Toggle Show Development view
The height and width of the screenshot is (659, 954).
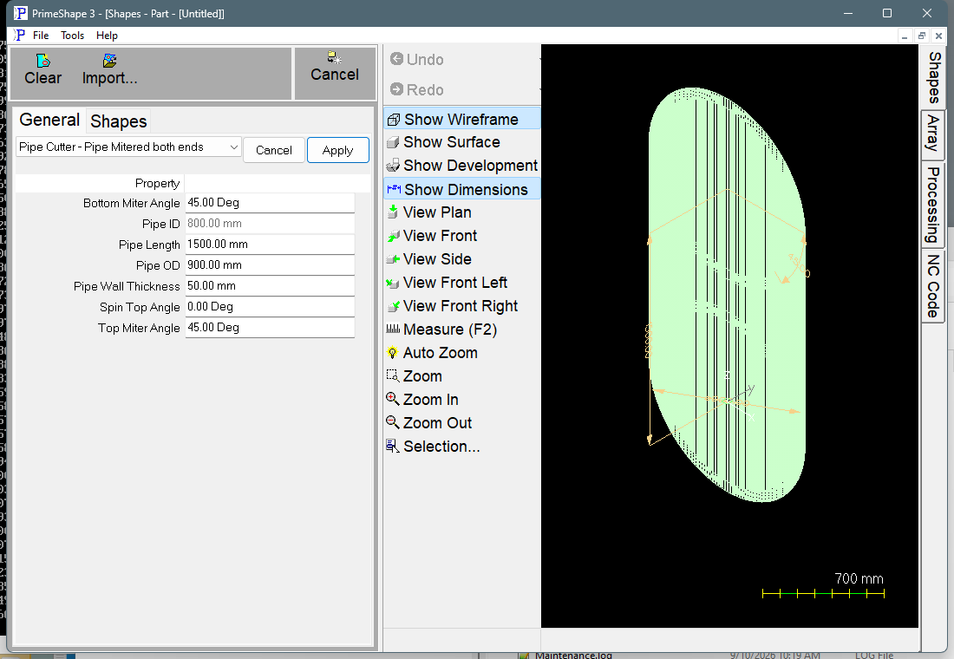[461, 166]
